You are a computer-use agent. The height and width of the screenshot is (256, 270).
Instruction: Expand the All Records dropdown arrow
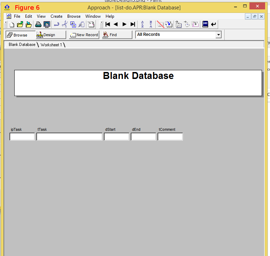(x=218, y=35)
